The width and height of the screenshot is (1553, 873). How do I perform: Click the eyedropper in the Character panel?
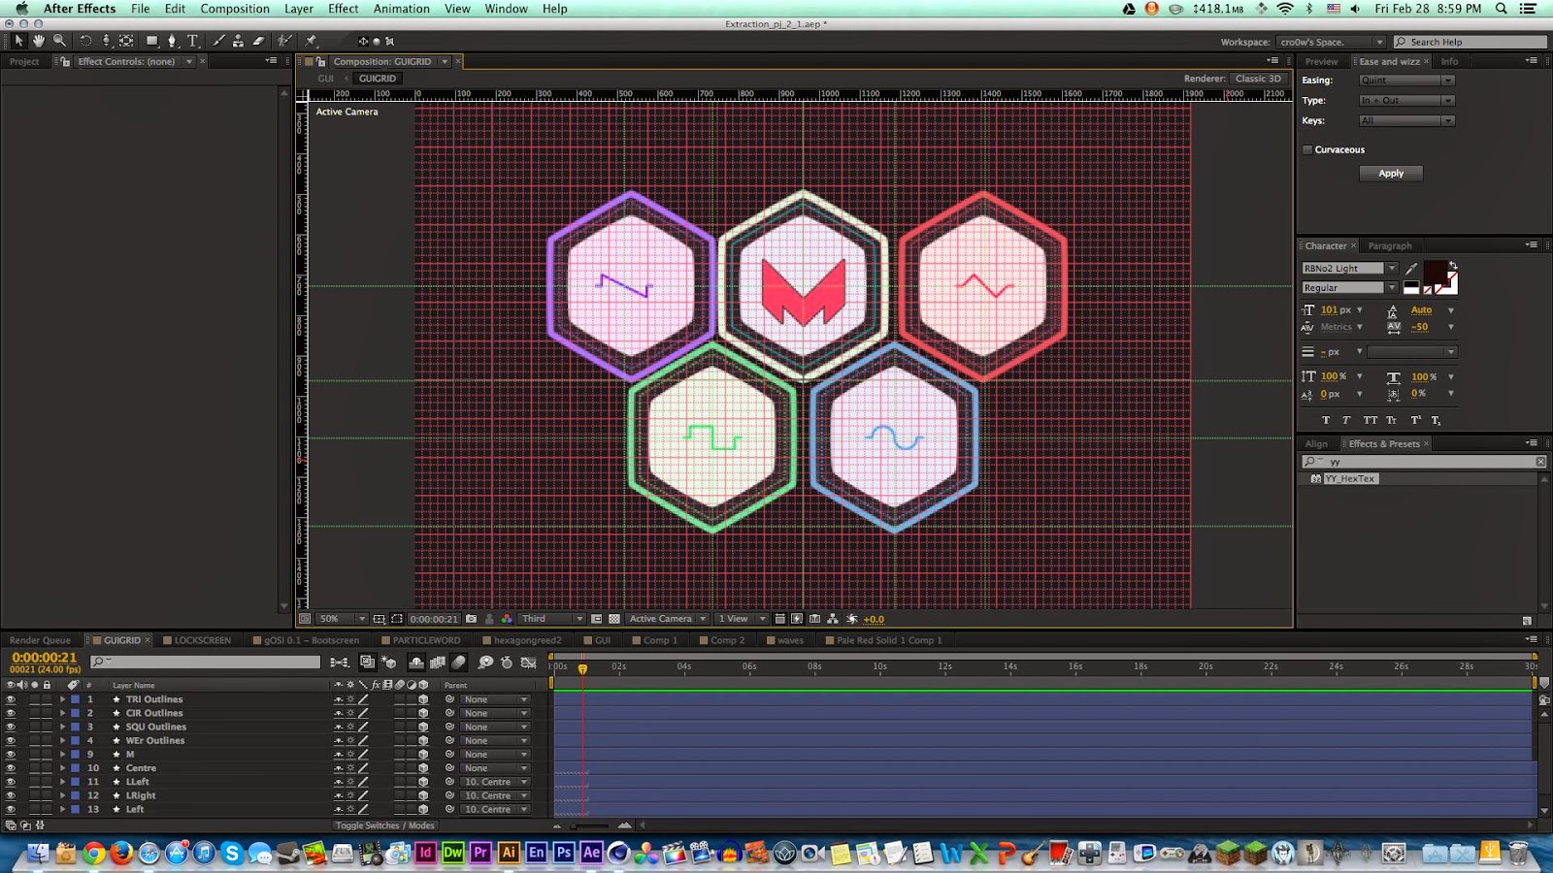(1411, 269)
